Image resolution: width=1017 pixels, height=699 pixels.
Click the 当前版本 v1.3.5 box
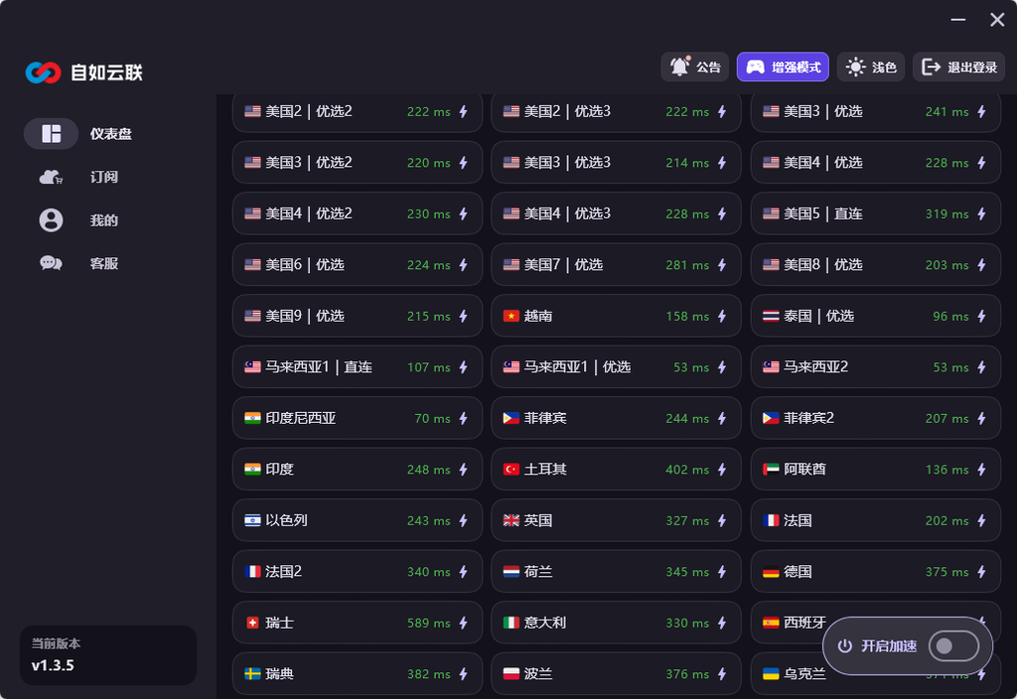107,655
